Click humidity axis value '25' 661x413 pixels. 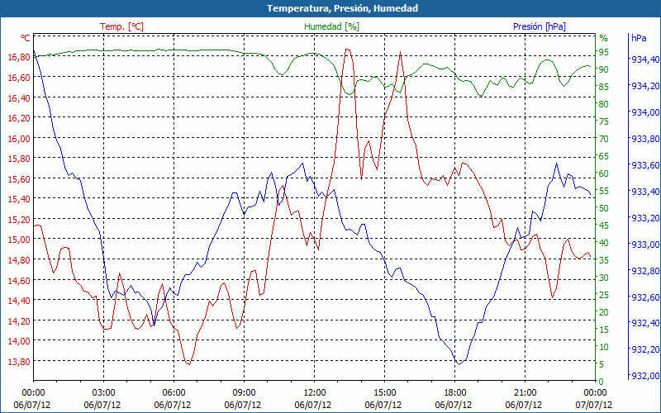[x=604, y=295]
